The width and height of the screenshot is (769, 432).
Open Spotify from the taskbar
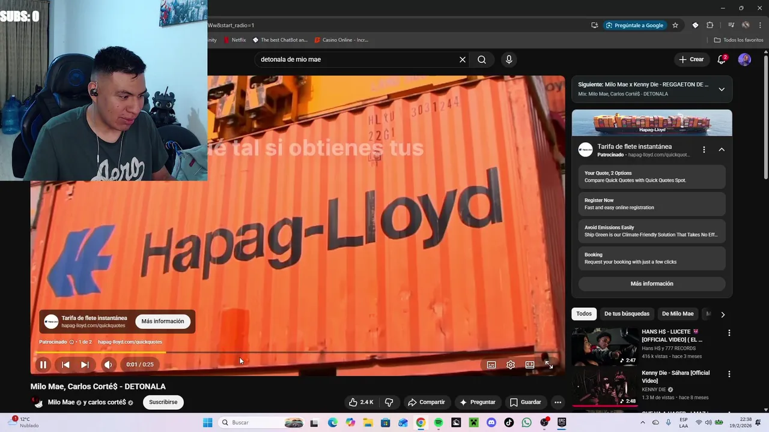click(439, 422)
